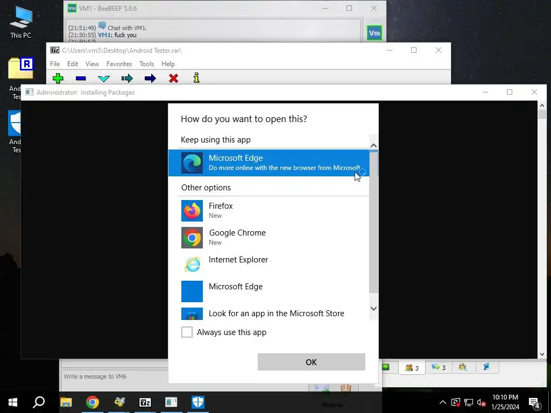Click the 7-Zip Copy arrow icon
This screenshot has width=551, height=413.
pos(127,78)
